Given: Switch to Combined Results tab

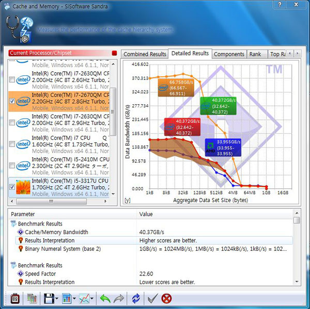Looking at the screenshot, I should [x=145, y=54].
